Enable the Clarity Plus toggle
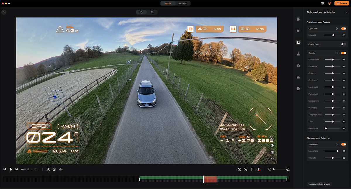The width and height of the screenshot is (351, 189). (x=343, y=44)
